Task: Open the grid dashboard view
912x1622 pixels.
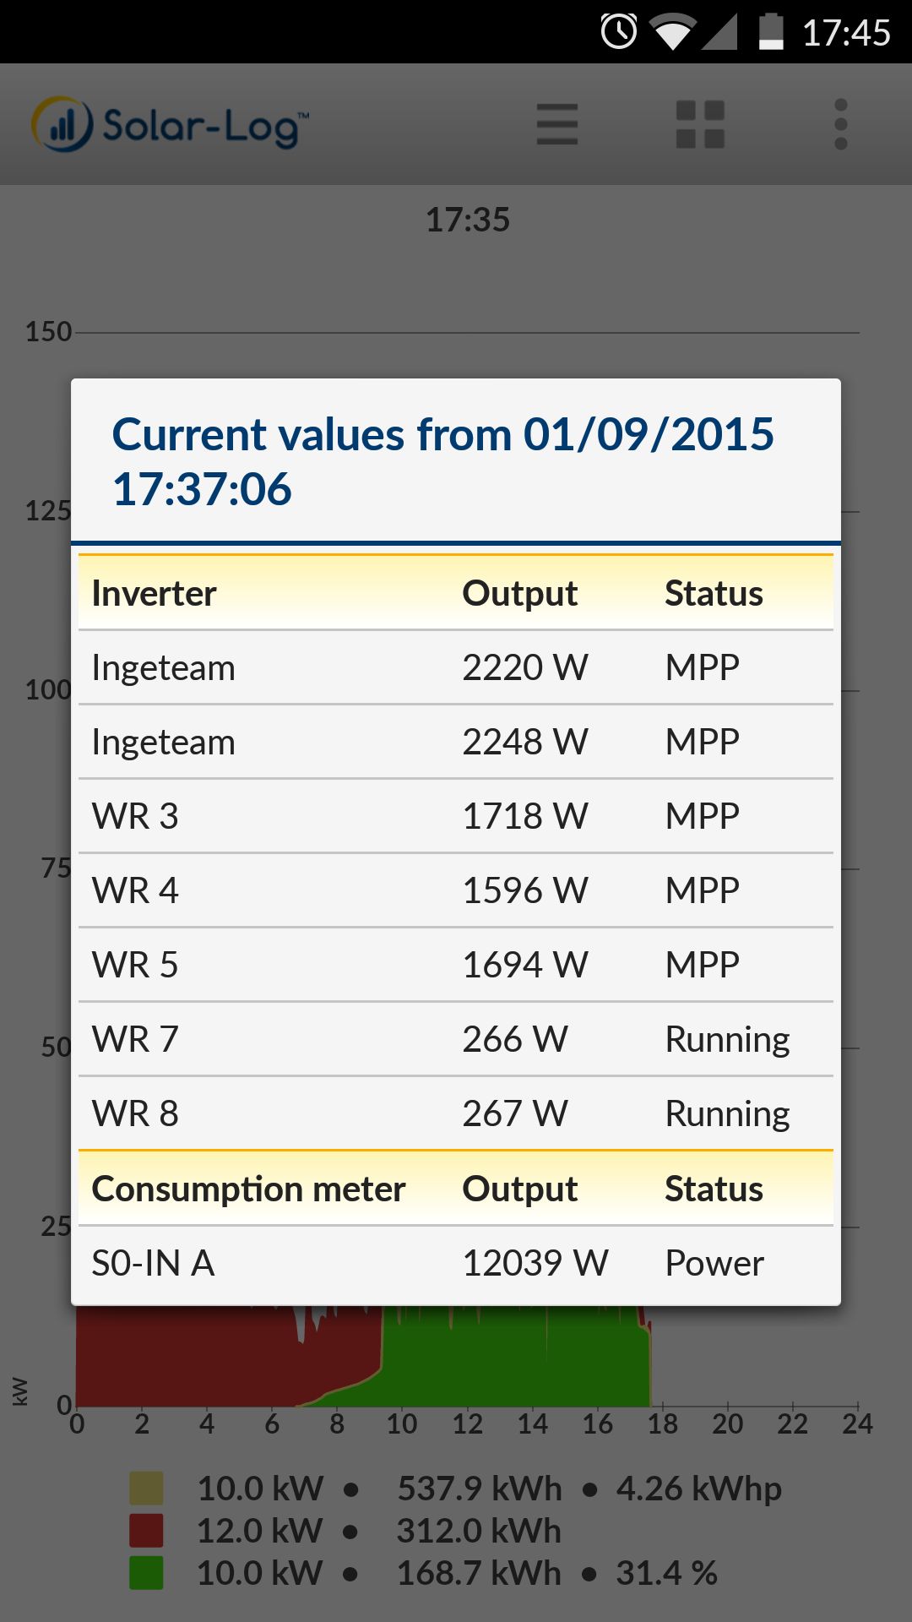Action: (x=700, y=125)
